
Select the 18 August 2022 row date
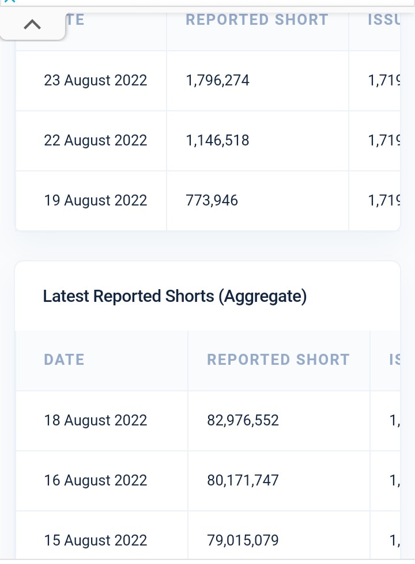[x=96, y=420]
